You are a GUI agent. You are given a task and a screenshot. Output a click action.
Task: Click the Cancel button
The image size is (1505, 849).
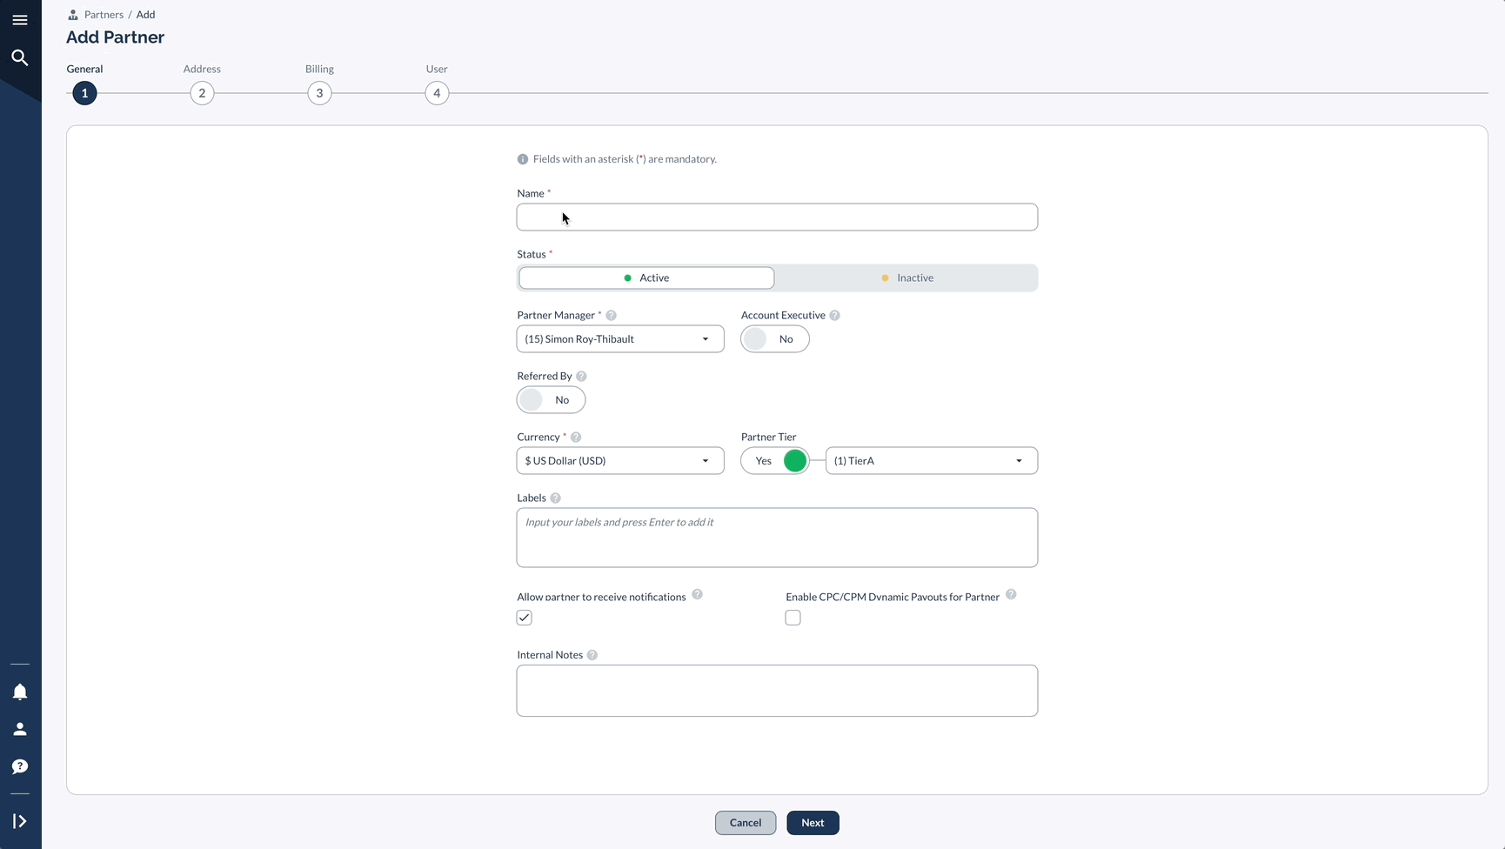click(x=746, y=823)
